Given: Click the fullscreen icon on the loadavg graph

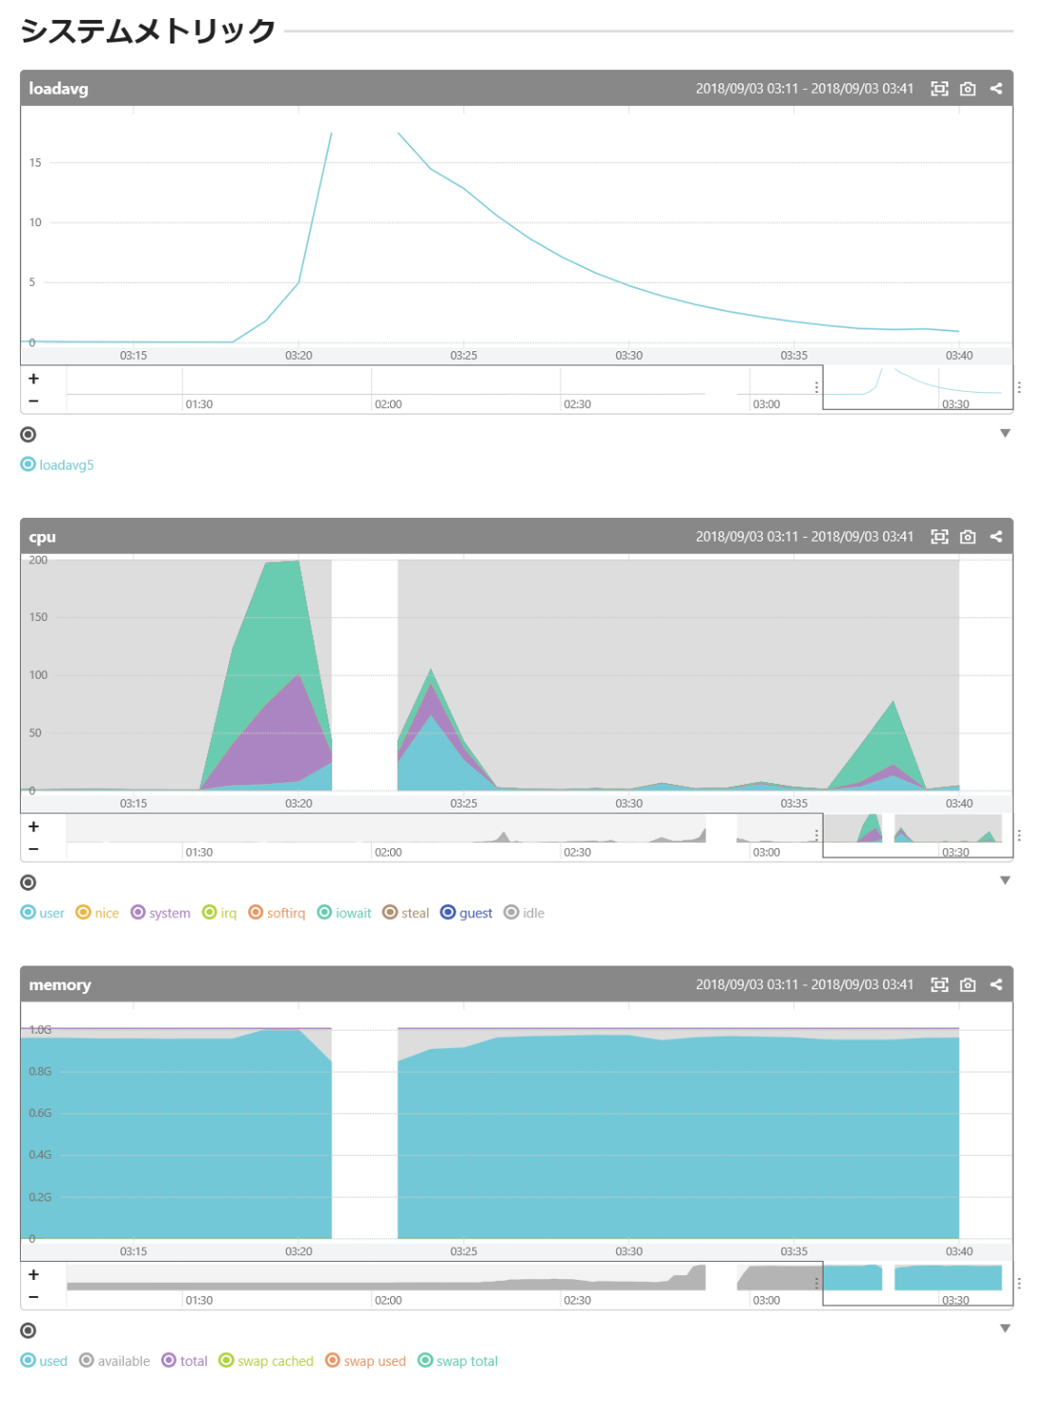Looking at the screenshot, I should pos(939,88).
